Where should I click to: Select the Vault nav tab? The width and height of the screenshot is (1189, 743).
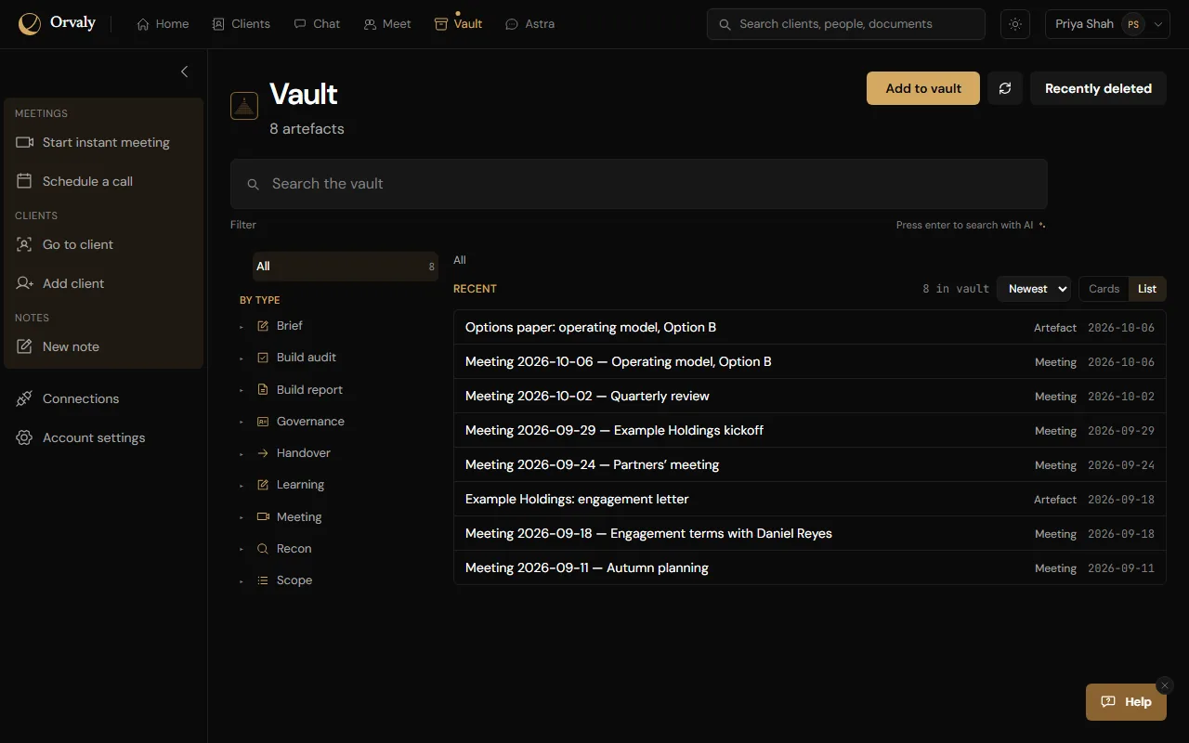(x=459, y=24)
